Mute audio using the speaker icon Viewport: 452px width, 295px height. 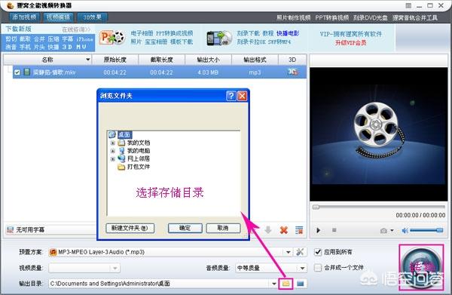405,230
